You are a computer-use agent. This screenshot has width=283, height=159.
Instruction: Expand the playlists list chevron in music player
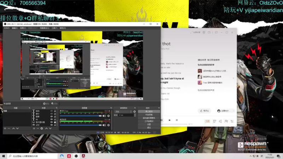click(x=233, y=78)
